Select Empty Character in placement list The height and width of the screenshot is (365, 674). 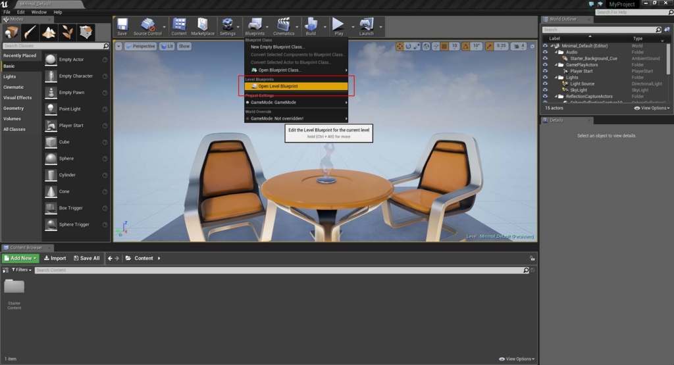click(76, 76)
